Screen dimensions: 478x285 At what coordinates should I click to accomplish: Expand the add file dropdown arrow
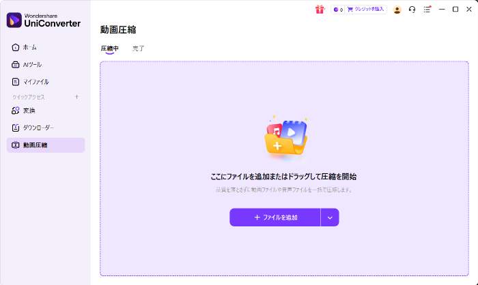point(330,217)
